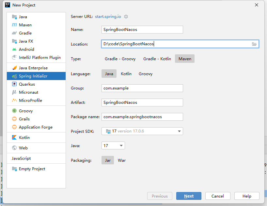Select MicroProfile entry
This screenshot has height=206, width=267.
[36, 100]
